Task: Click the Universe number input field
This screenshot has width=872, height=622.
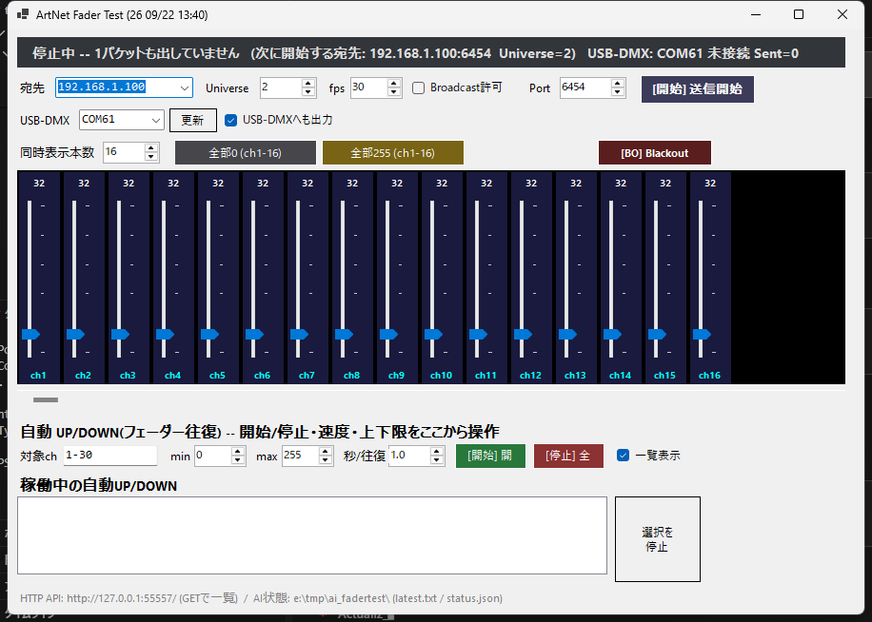Action: pos(281,87)
